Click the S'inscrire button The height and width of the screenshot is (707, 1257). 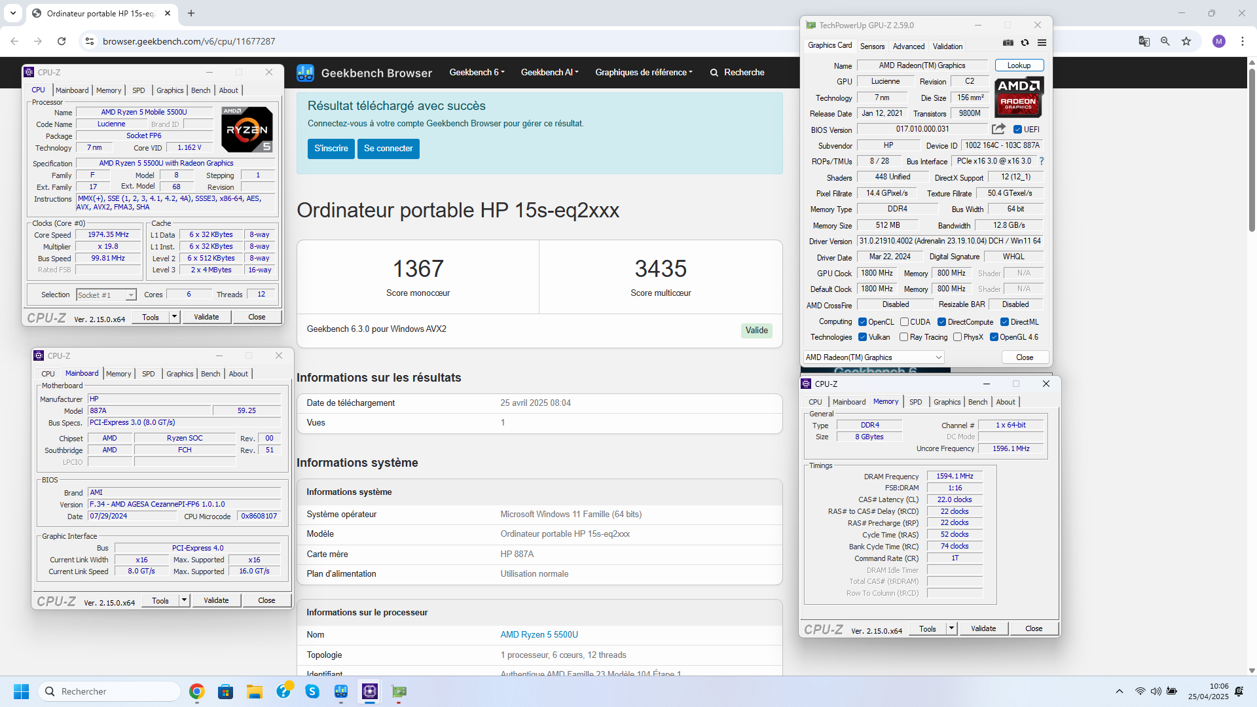tap(331, 149)
